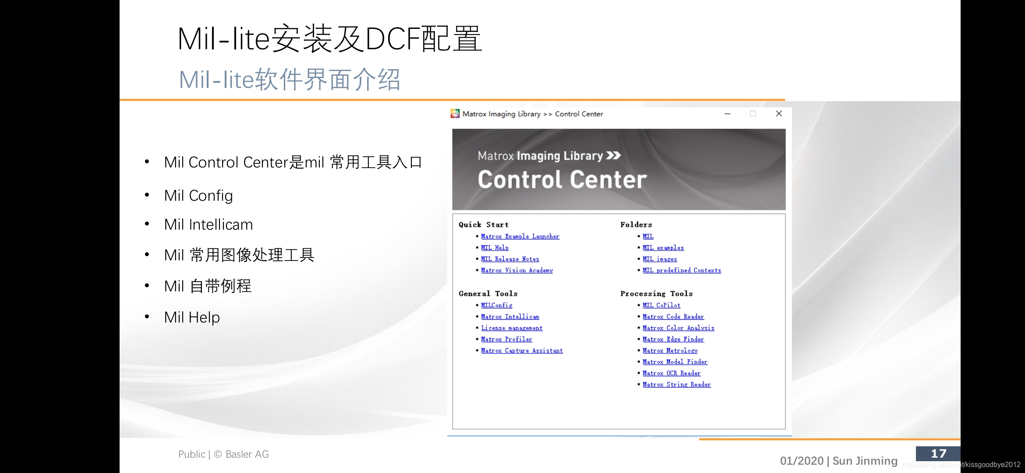Open the Matrox Code Reader tool
This screenshot has width=1025, height=473.
coord(673,317)
